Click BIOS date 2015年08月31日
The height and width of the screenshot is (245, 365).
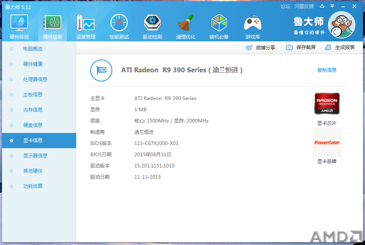153,155
